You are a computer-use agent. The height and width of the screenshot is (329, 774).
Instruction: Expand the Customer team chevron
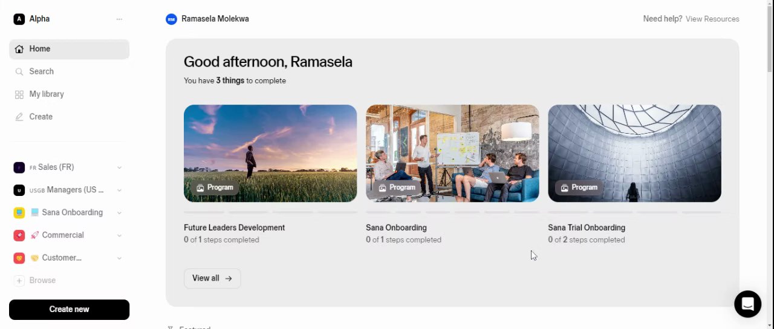[x=119, y=258]
